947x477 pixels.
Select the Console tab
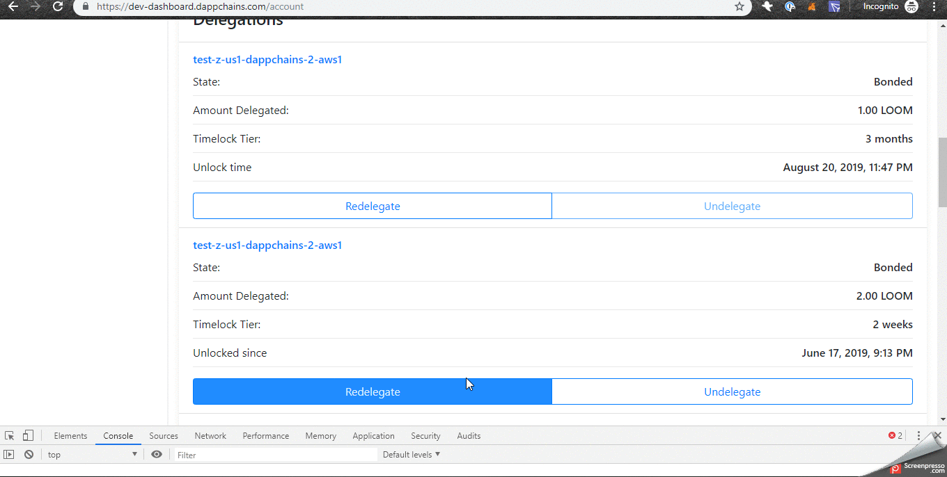coord(118,436)
